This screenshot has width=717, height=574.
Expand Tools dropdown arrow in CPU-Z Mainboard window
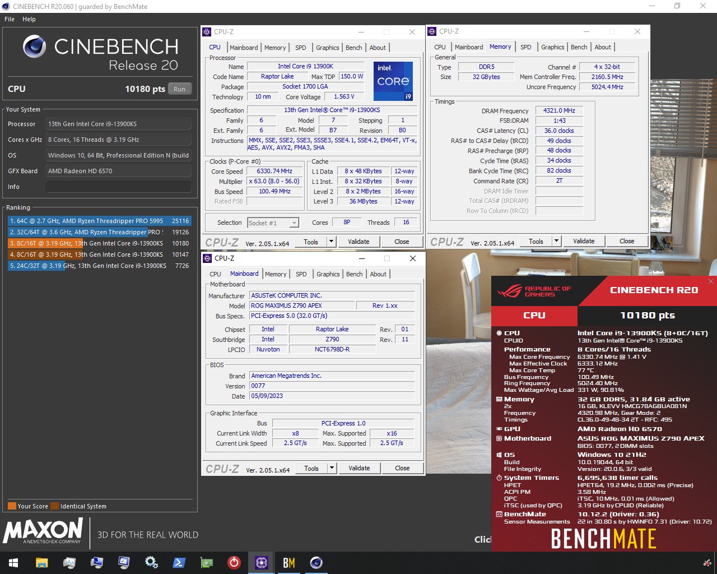332,468
